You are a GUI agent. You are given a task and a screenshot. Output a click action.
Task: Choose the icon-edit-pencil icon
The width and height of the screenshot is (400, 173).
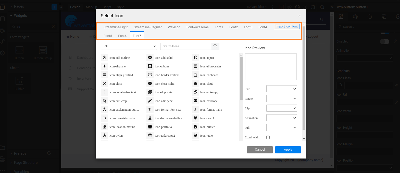click(150, 101)
